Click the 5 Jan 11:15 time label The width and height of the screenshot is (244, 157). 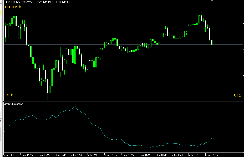[x=27, y=155]
